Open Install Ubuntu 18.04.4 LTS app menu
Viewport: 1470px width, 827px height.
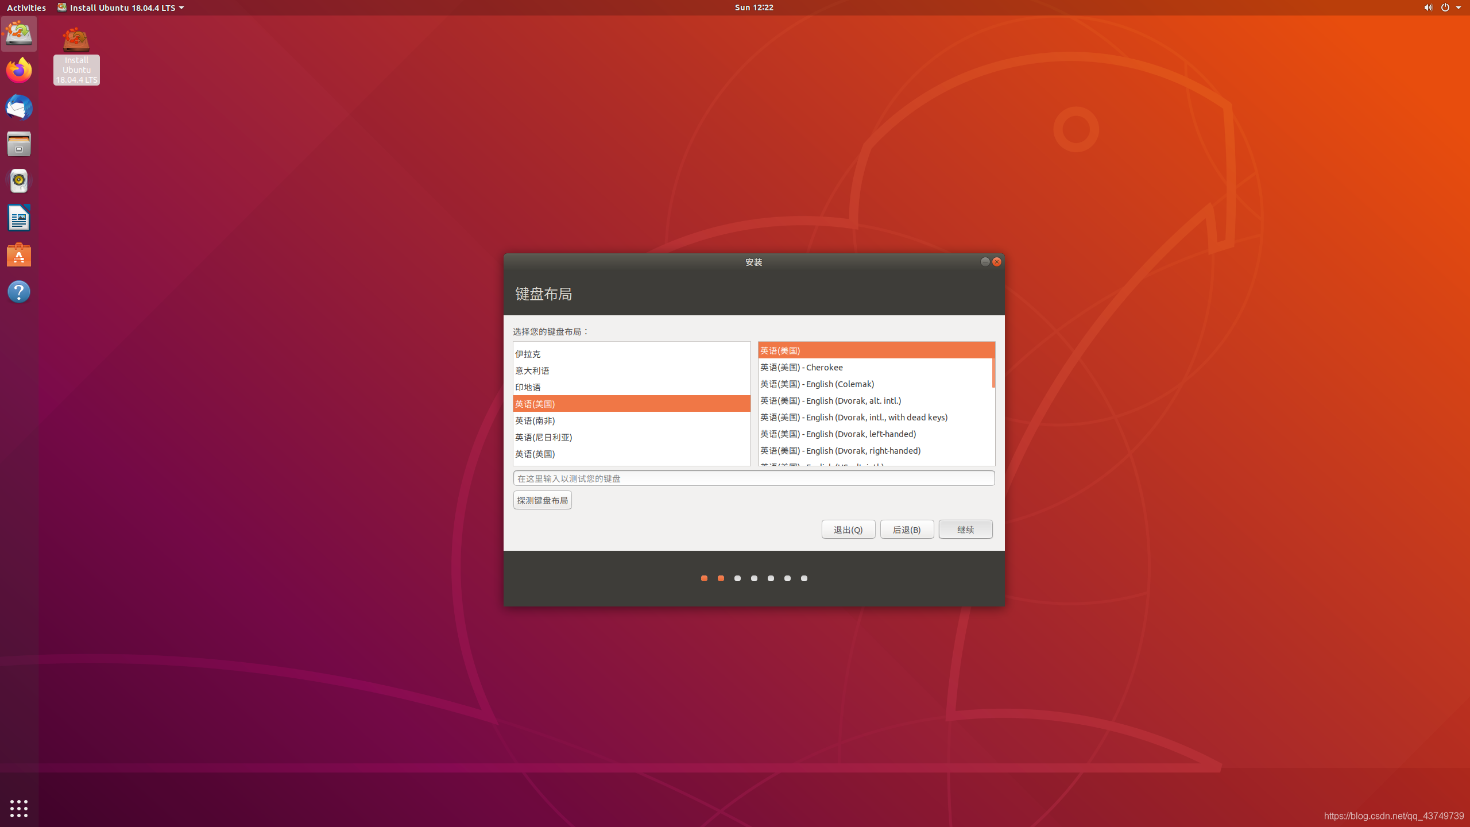coord(121,7)
